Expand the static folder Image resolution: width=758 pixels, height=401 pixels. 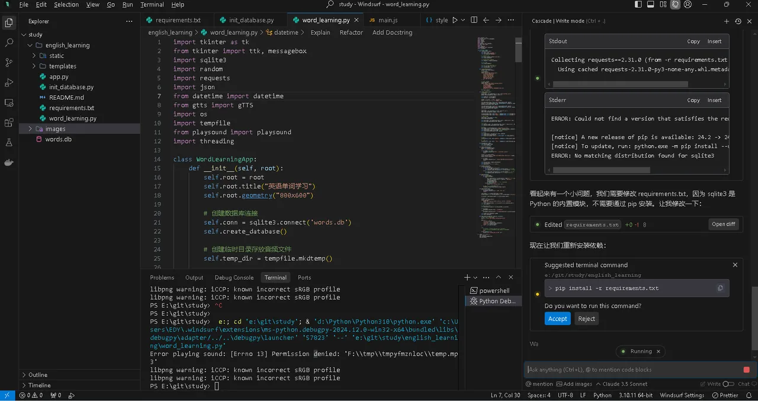point(34,56)
